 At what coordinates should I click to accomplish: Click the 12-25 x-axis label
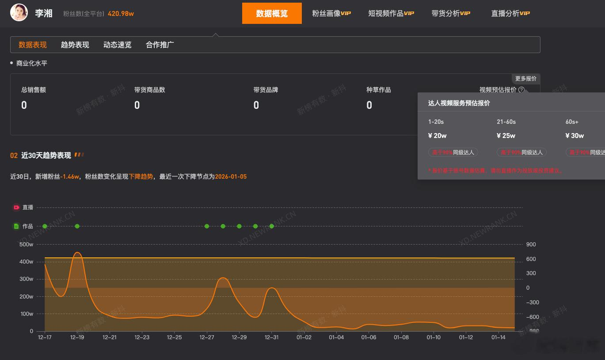[174, 337]
